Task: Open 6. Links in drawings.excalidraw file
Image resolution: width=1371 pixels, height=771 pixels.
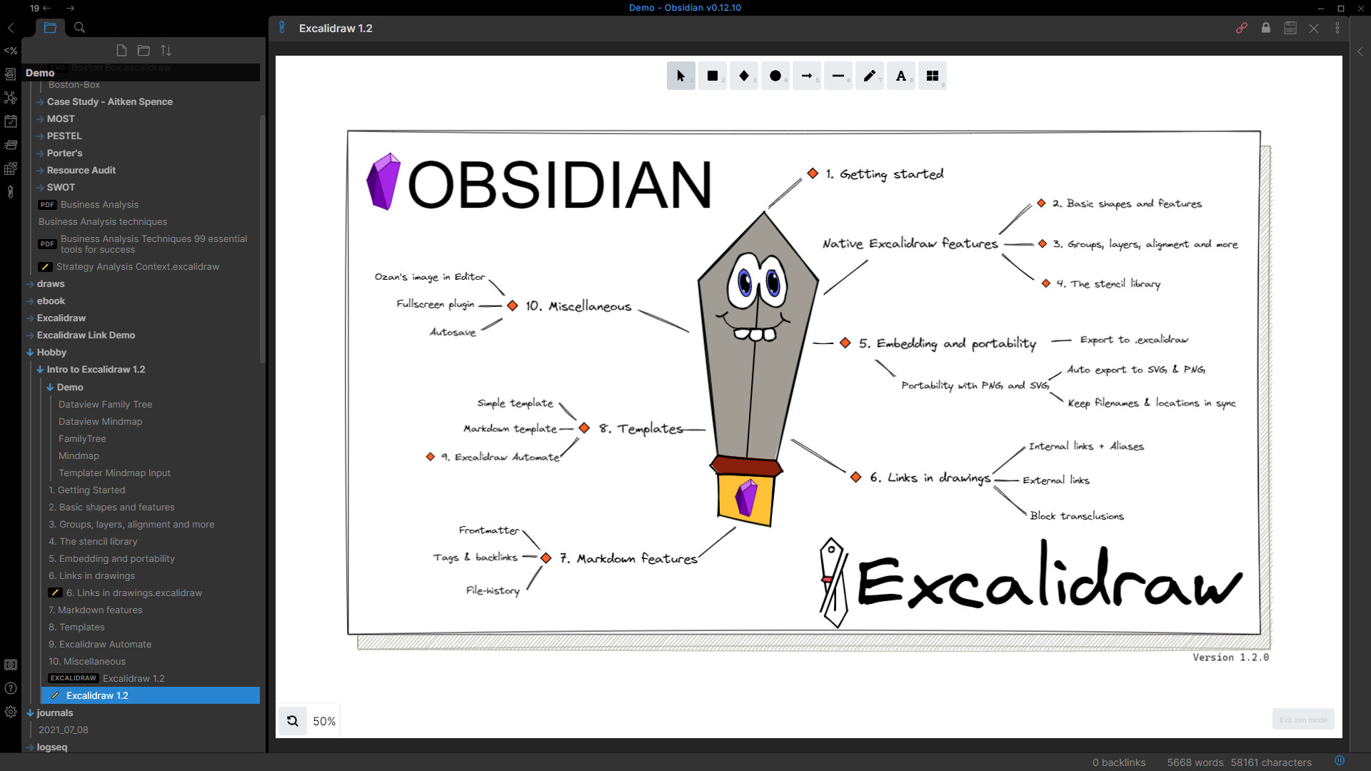Action: (x=134, y=593)
